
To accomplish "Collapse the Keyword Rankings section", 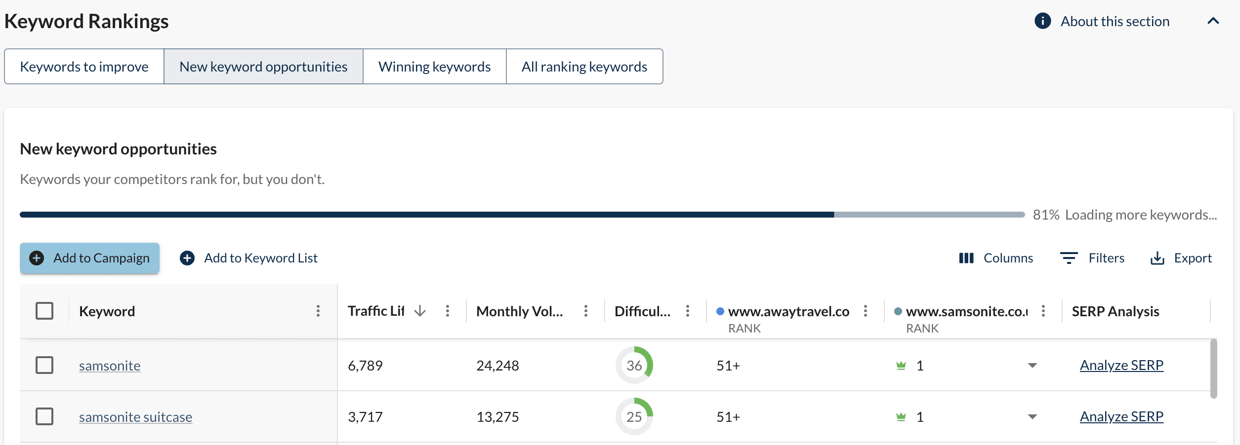I will pyautogui.click(x=1213, y=21).
